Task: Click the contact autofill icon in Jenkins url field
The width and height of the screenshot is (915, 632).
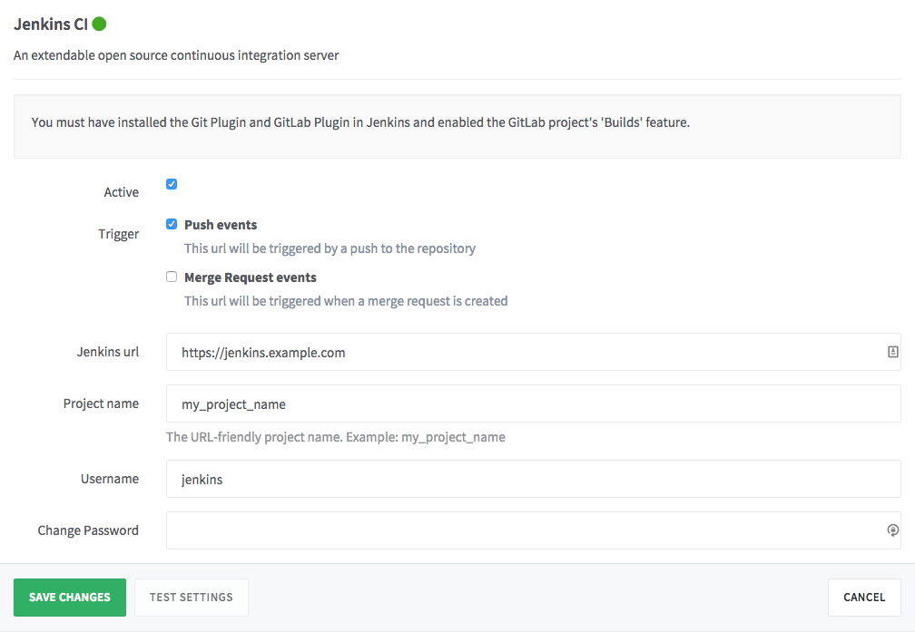Action: (892, 352)
